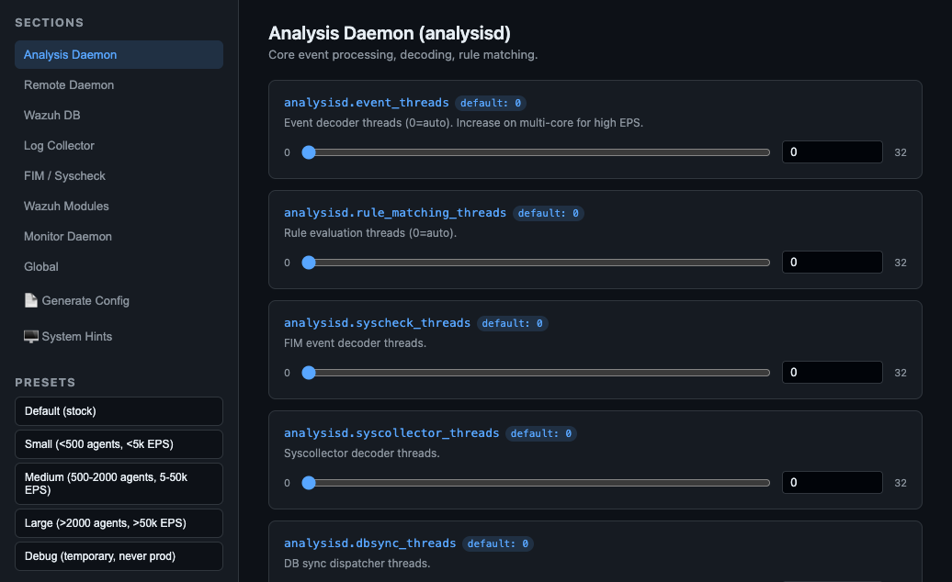This screenshot has width=952, height=582.
Task: Click the 'Analysis Daemon (analysisd)' heading
Action: (x=390, y=33)
